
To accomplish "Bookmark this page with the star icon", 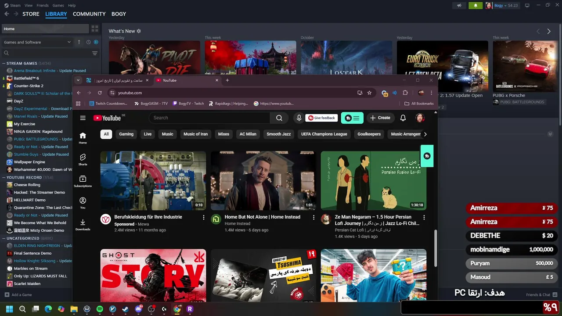I will [369, 93].
